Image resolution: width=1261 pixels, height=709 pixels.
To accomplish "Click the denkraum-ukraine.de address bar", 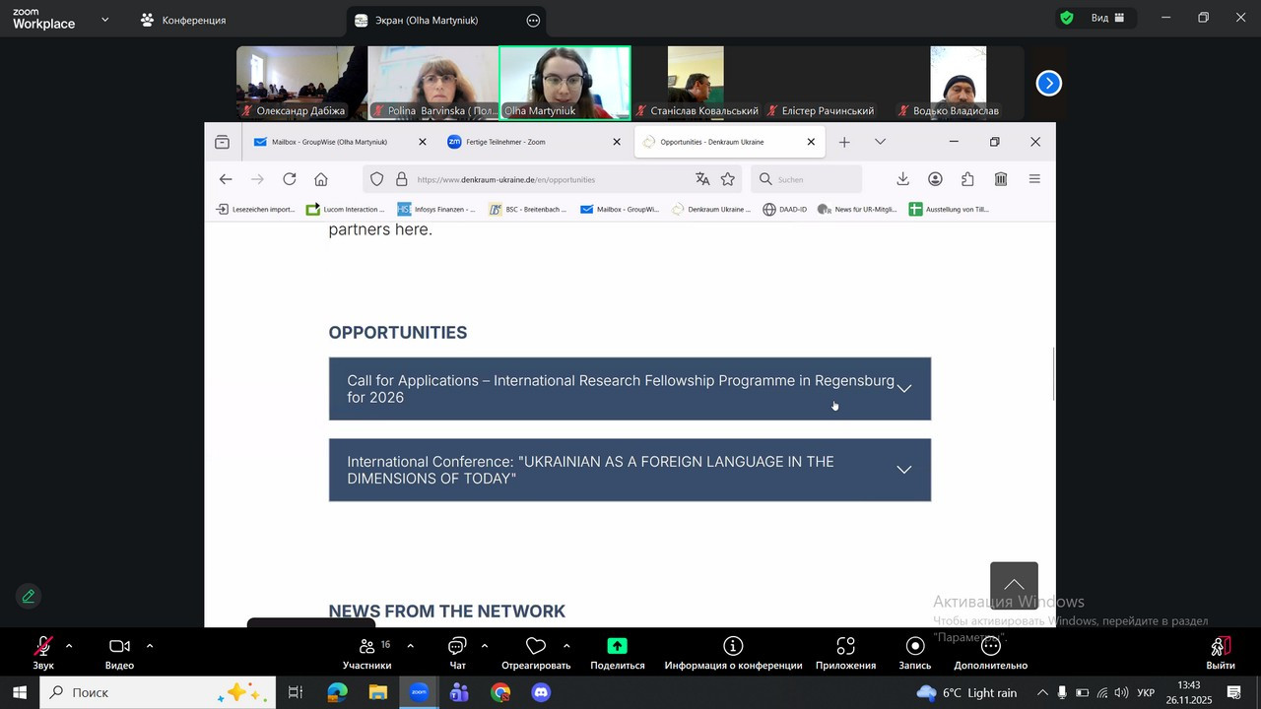I will point(552,179).
